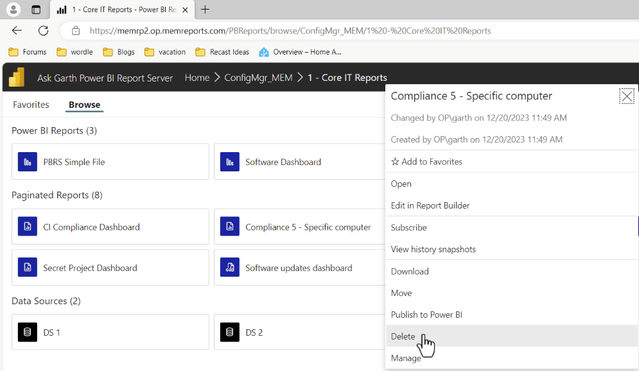Open the PBRS Simple File report icon

pos(28,162)
